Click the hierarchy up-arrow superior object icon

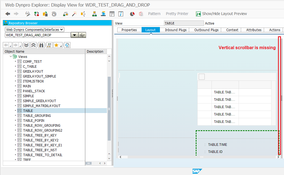click(x=49, y=45)
